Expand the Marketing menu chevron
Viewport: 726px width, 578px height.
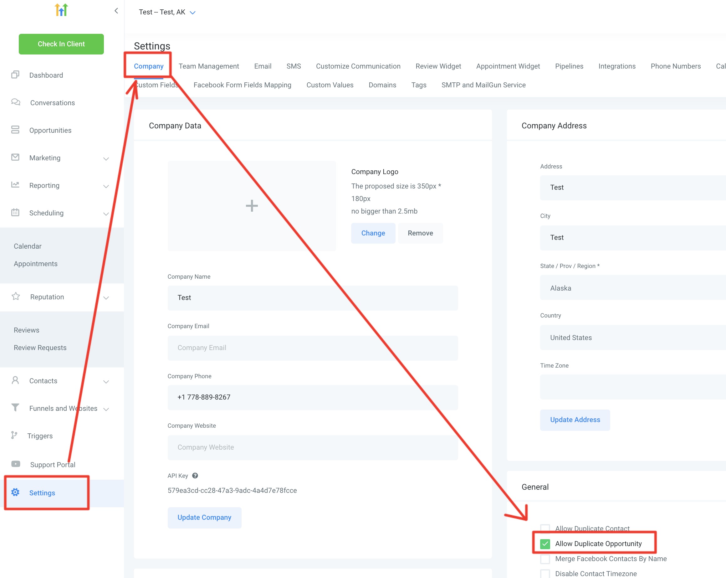coord(106,159)
